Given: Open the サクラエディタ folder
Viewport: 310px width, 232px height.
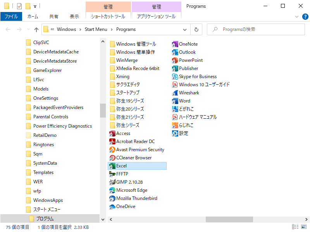Looking at the screenshot, I should click(x=125, y=84).
